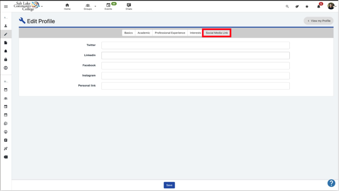
Task: Click into the LinkedIn input field
Action: tap(195, 56)
